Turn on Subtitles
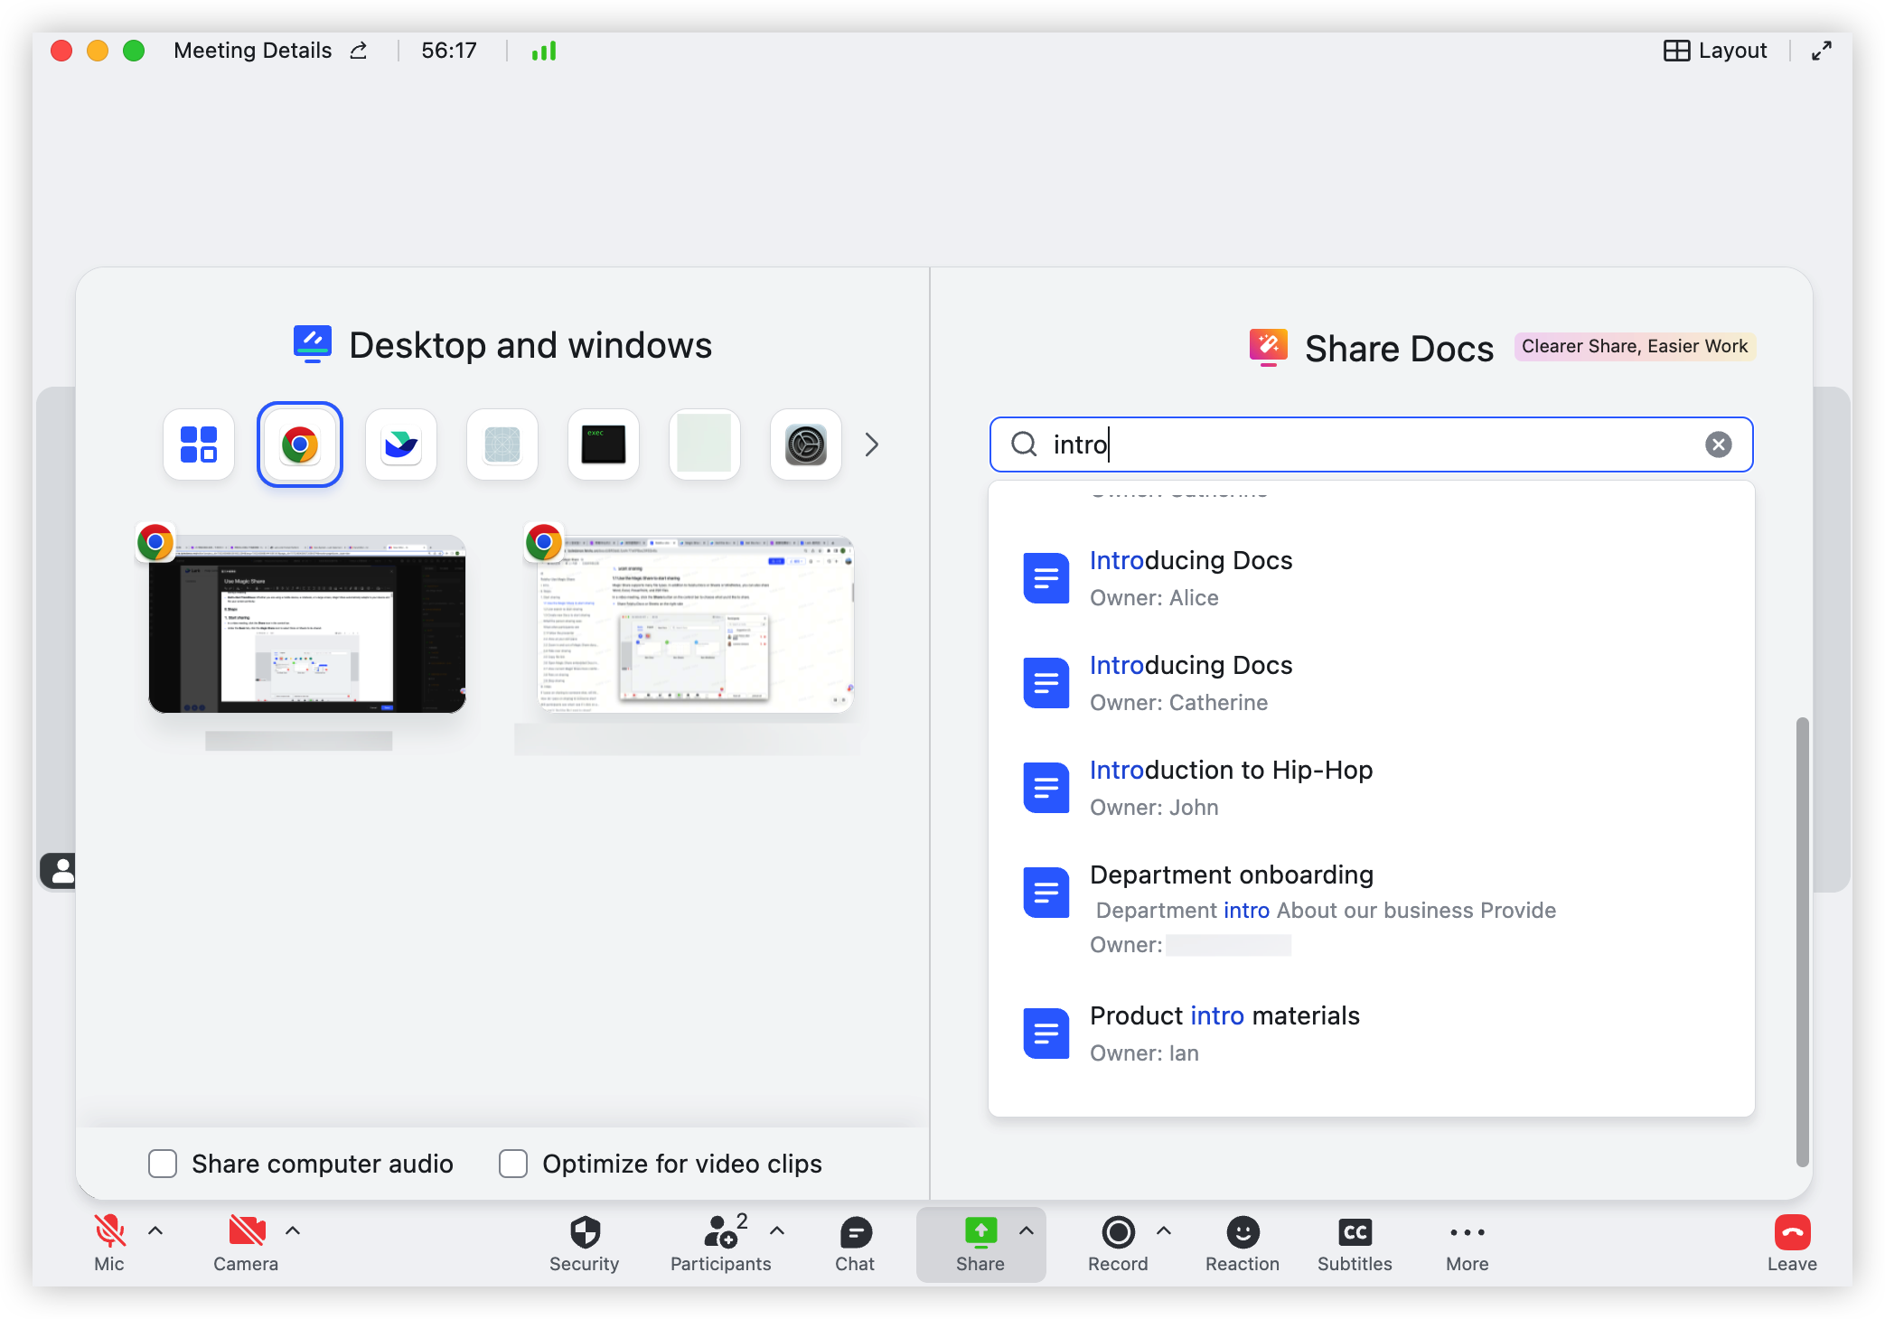 coord(1355,1244)
